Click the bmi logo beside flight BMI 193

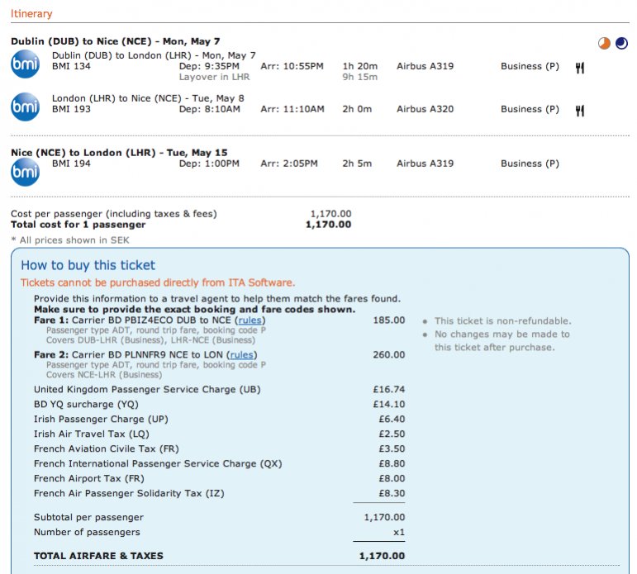(25, 107)
